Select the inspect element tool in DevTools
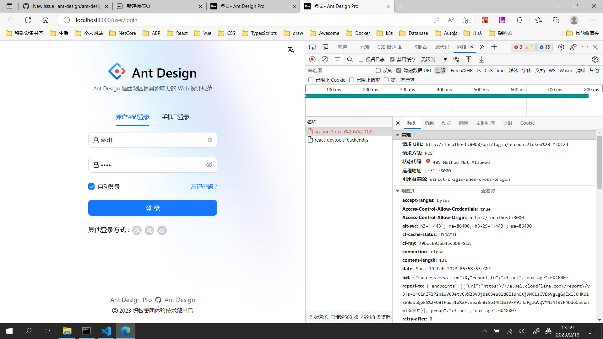 (x=312, y=47)
